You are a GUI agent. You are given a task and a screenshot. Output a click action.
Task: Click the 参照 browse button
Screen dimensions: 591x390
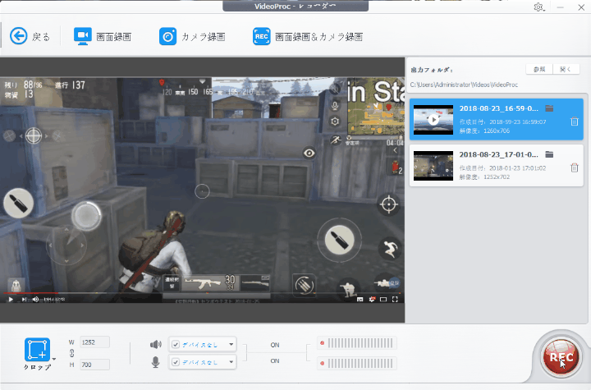[538, 70]
